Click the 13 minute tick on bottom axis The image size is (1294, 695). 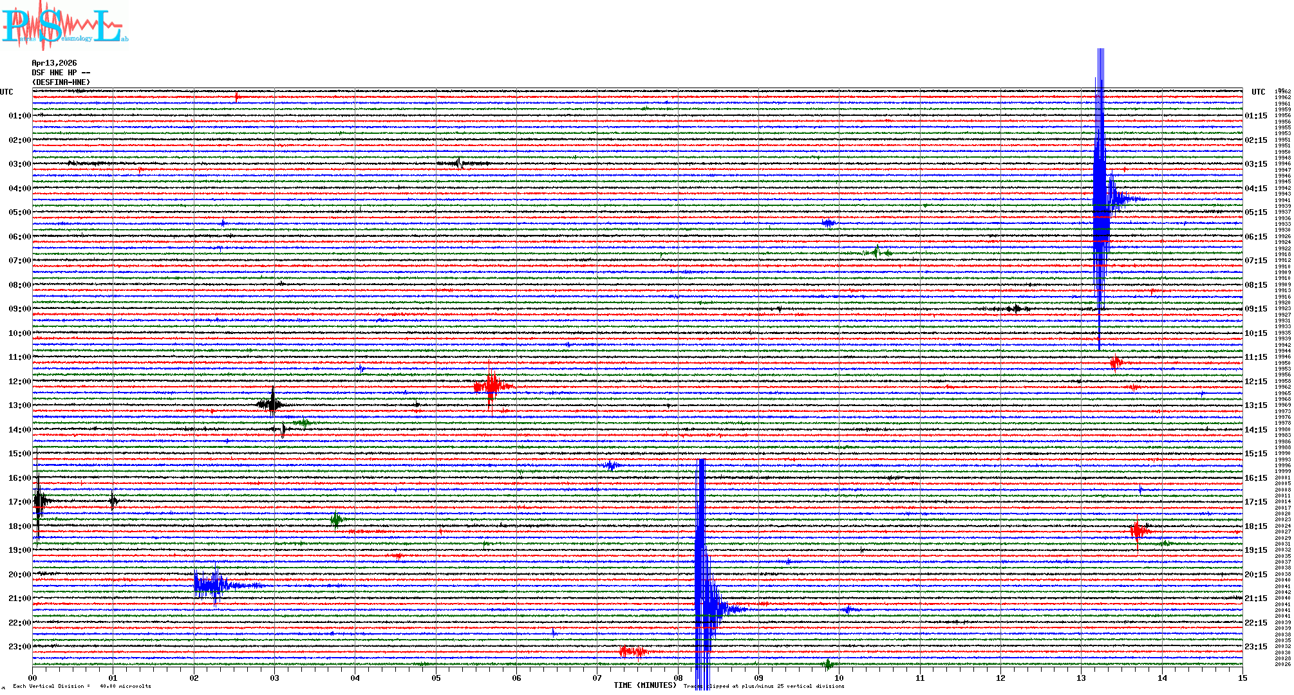tap(1081, 678)
